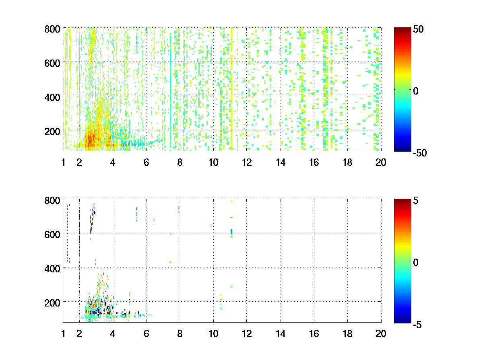Click the '1' x-axis tick of bottom plot
This screenshot has width=483, height=362.
[x=63, y=333]
